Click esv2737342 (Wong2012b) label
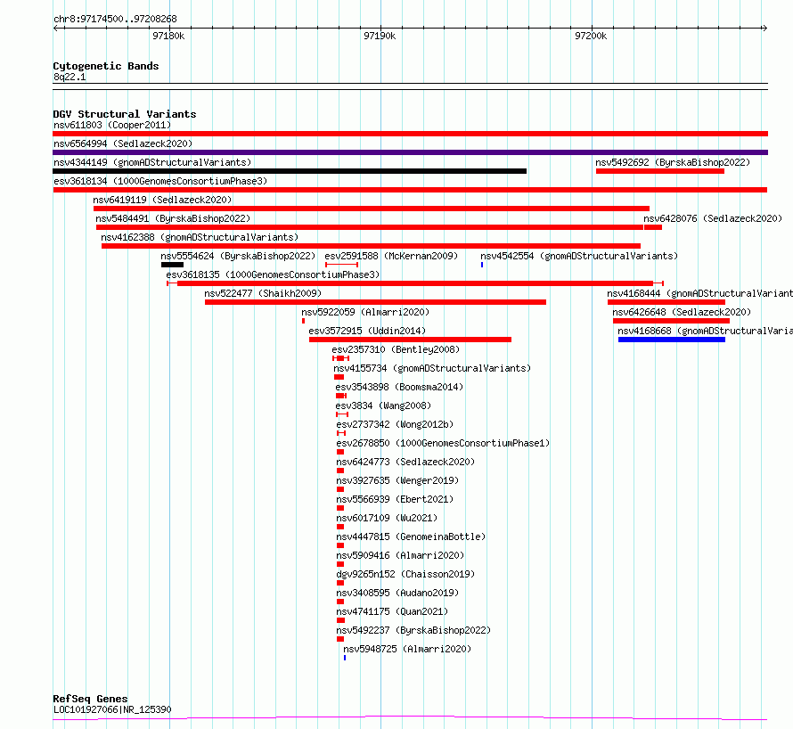Viewport: 793px width, 729px height. [x=395, y=424]
